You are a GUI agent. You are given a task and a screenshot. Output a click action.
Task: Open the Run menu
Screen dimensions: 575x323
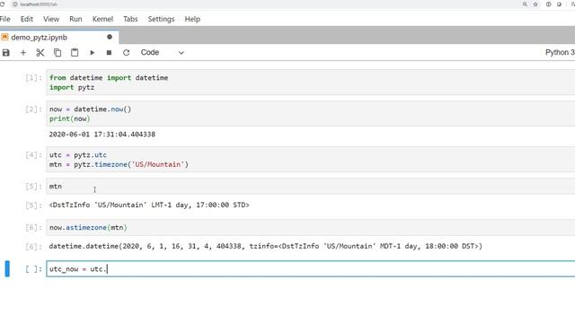pyautogui.click(x=75, y=19)
